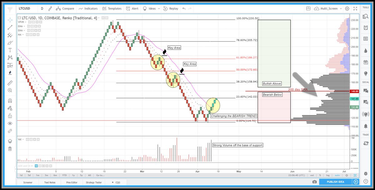
Task: Click the Ideas lightbulb button
Action: click(x=150, y=8)
